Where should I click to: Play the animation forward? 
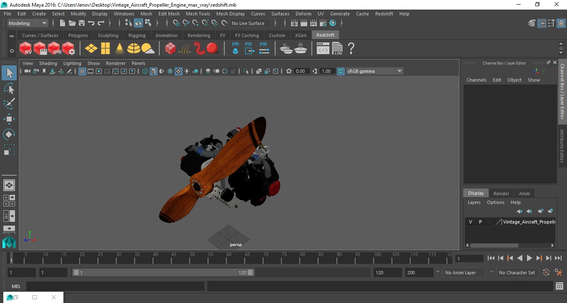coord(529,258)
